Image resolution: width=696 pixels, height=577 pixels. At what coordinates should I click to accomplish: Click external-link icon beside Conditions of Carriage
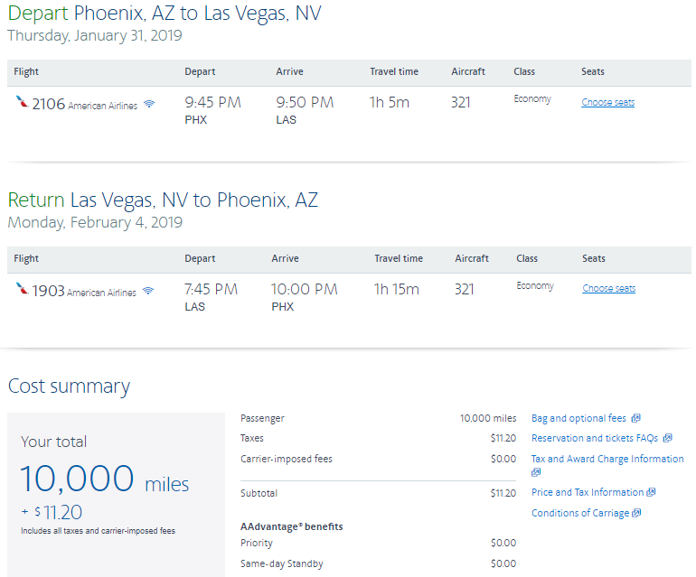pos(636,514)
